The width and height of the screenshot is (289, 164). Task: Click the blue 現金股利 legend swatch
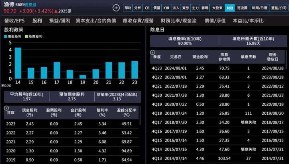point(5,36)
